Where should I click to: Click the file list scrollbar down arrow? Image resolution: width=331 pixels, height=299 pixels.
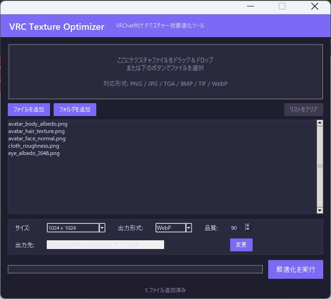coord(320,210)
